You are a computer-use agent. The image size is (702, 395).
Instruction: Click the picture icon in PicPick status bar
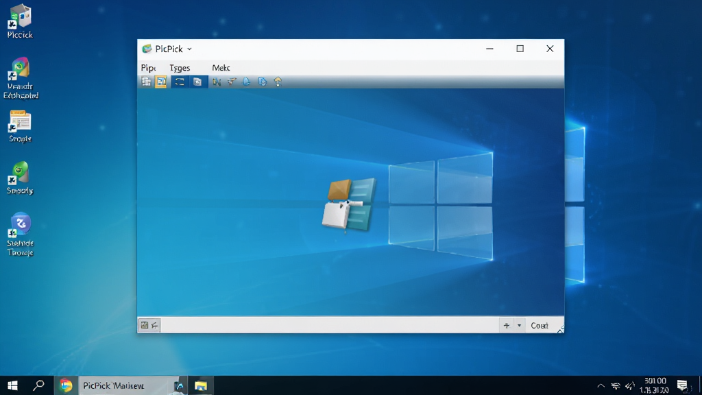144,325
